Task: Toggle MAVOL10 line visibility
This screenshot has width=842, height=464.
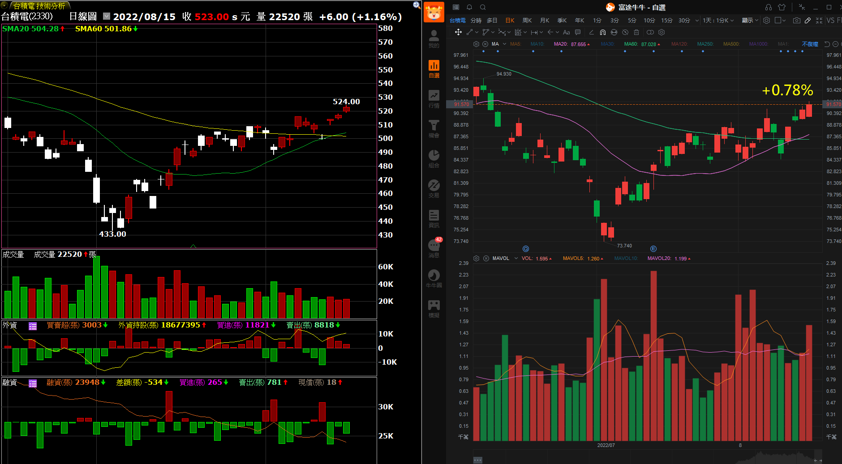Action: (626, 259)
